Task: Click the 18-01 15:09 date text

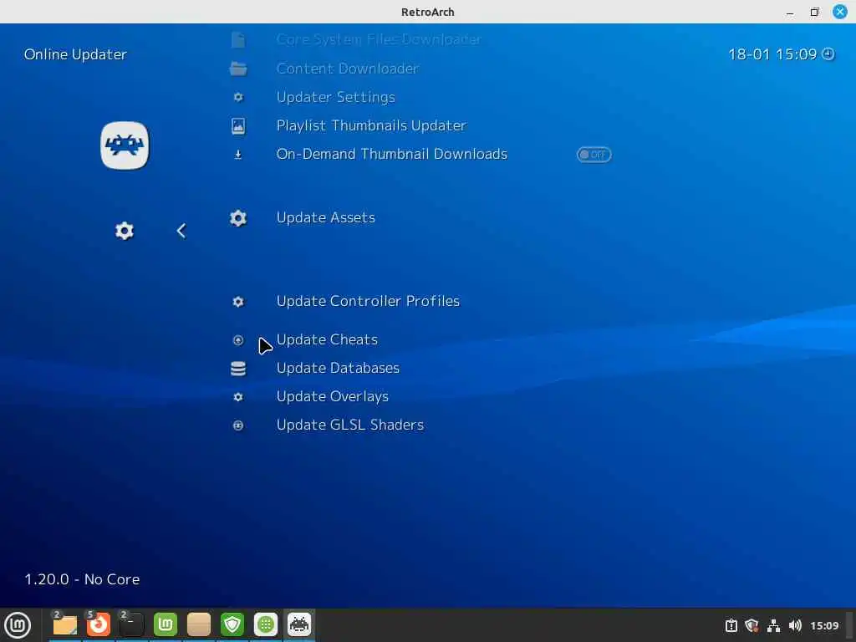Action: pos(772,54)
